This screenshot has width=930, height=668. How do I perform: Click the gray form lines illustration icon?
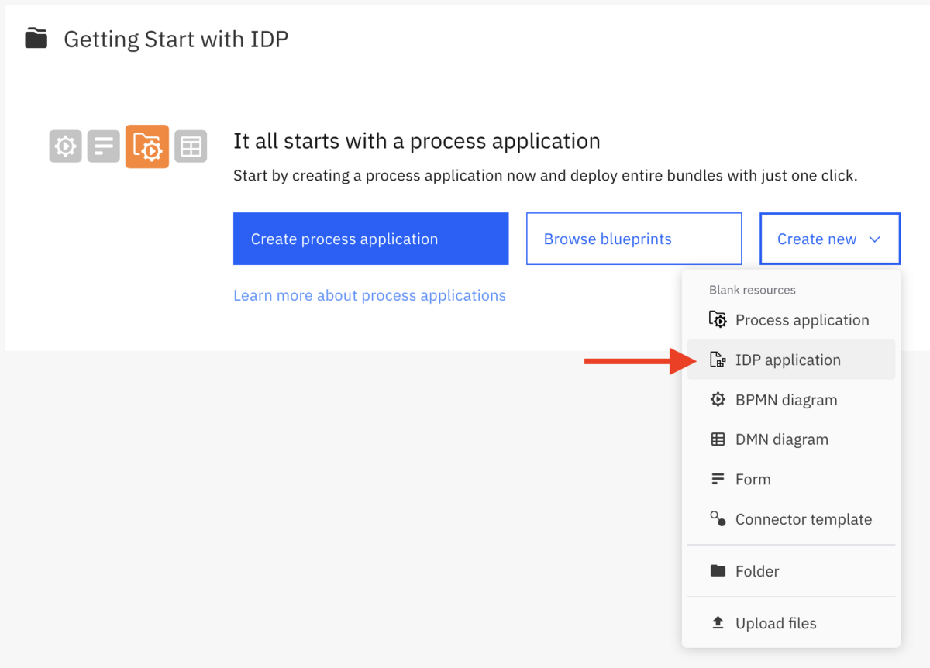pos(104,146)
